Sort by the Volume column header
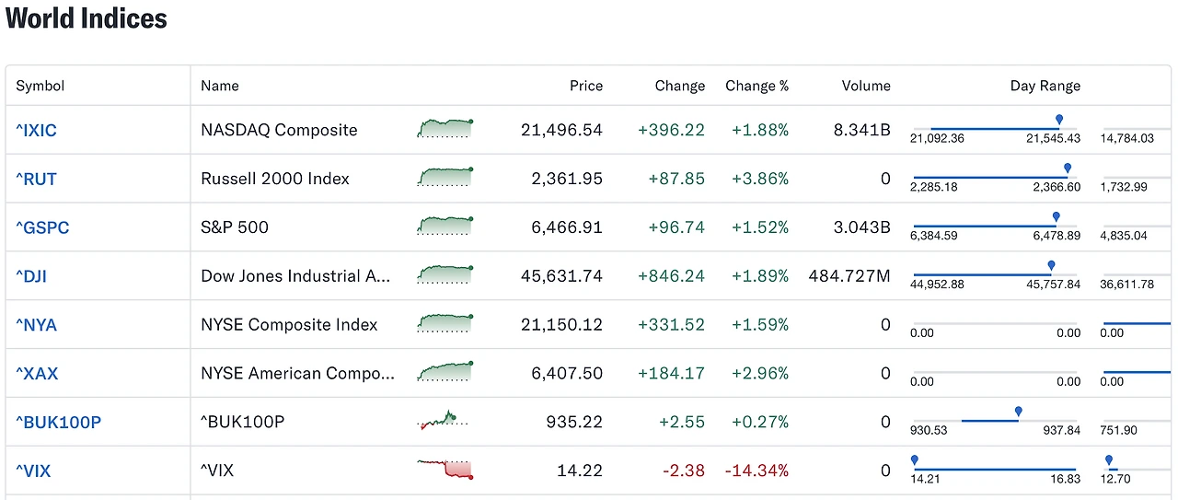The image size is (1178, 500). point(865,86)
